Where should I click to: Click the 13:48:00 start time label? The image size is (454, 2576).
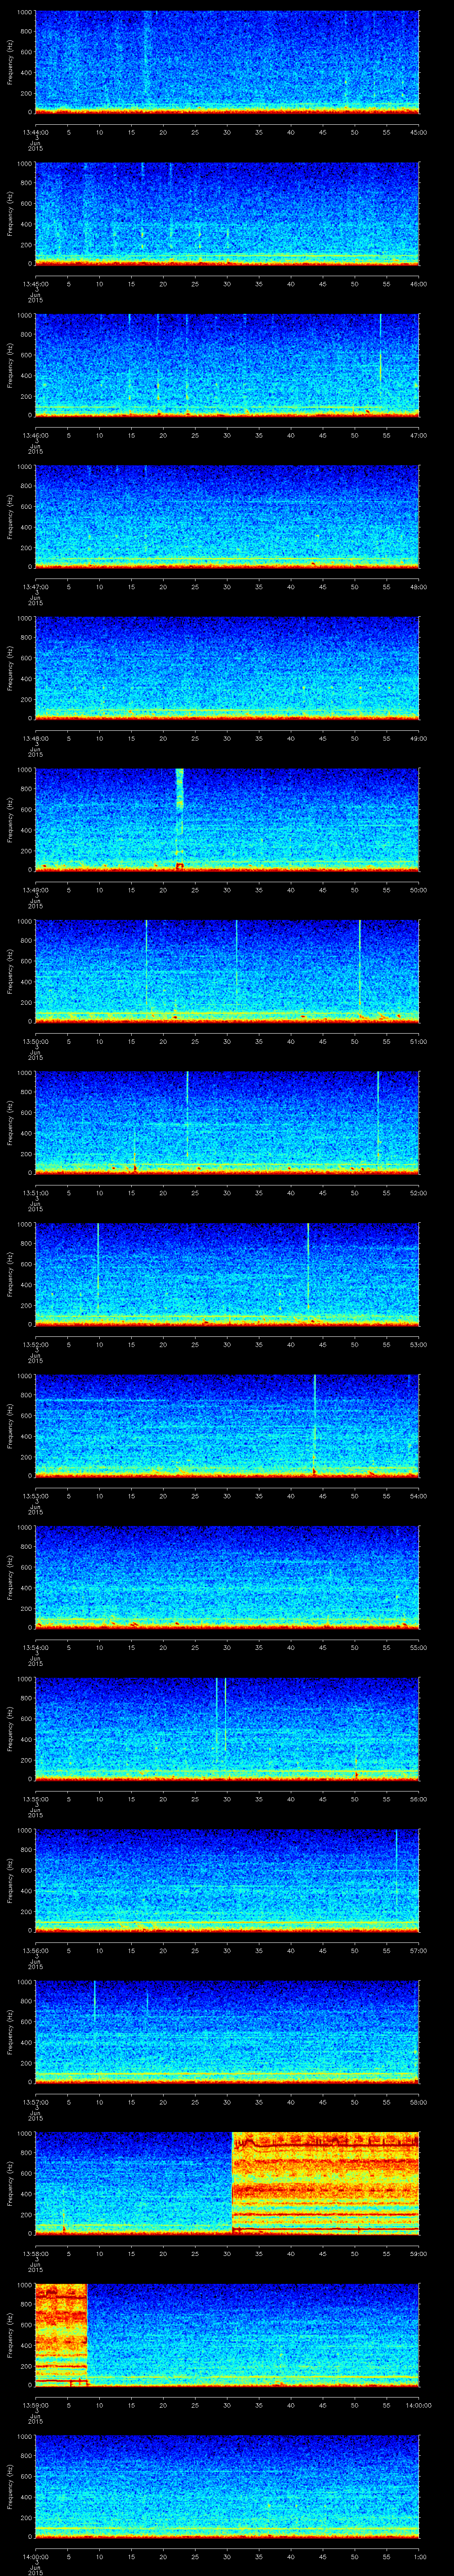(x=35, y=738)
